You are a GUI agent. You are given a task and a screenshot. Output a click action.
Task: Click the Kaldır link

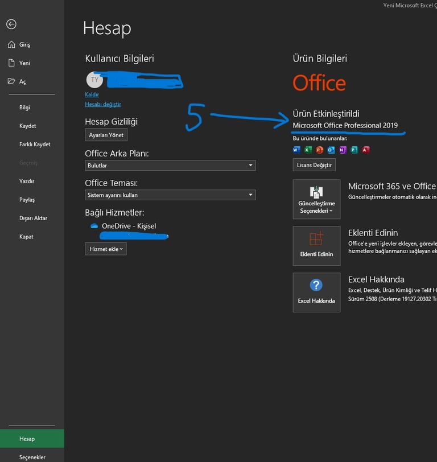(x=92, y=94)
